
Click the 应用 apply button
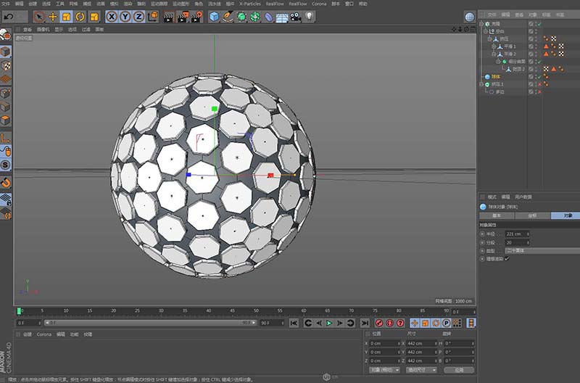click(x=459, y=369)
